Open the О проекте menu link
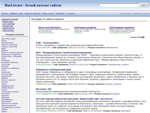The width and height of the screenshot is (150, 113). tap(71, 14)
